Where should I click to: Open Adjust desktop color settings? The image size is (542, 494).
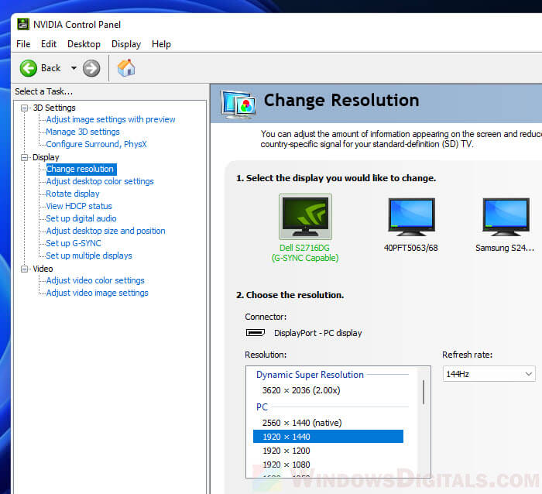pos(100,181)
